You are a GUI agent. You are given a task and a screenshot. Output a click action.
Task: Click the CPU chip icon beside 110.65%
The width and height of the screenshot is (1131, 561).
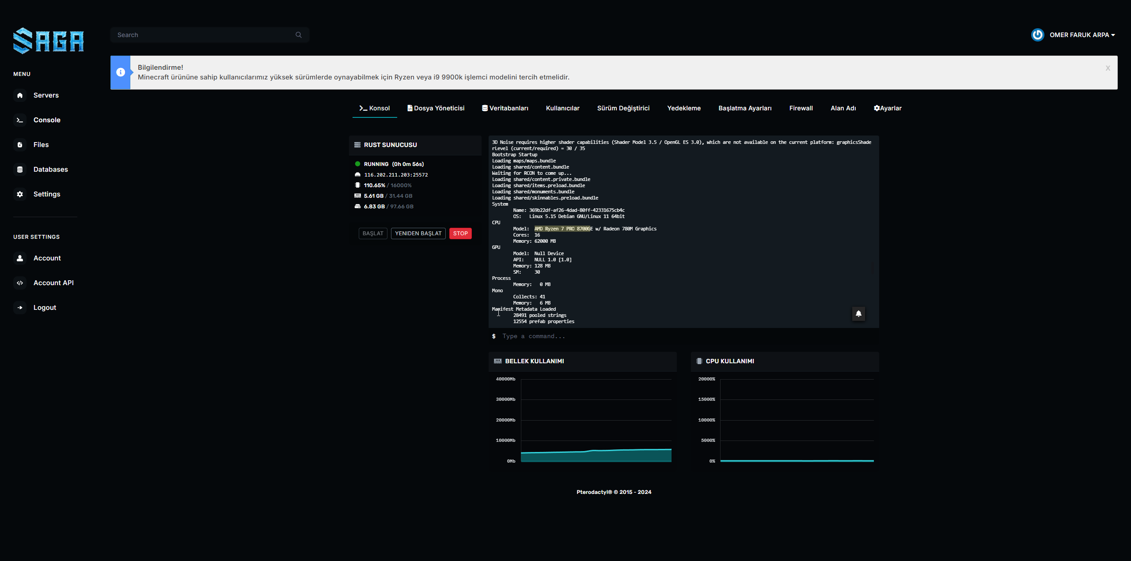(x=357, y=185)
